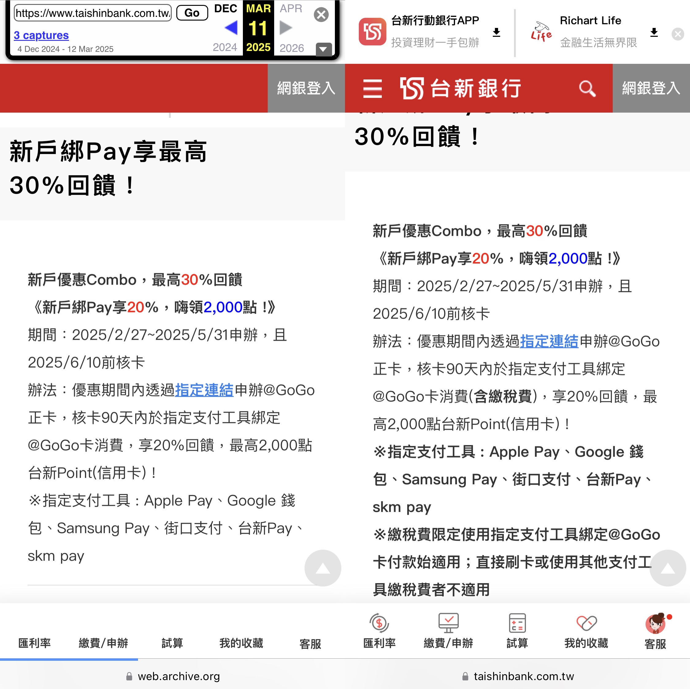Open 匯利率 tab in archive window
The image size is (690, 689).
click(35, 643)
